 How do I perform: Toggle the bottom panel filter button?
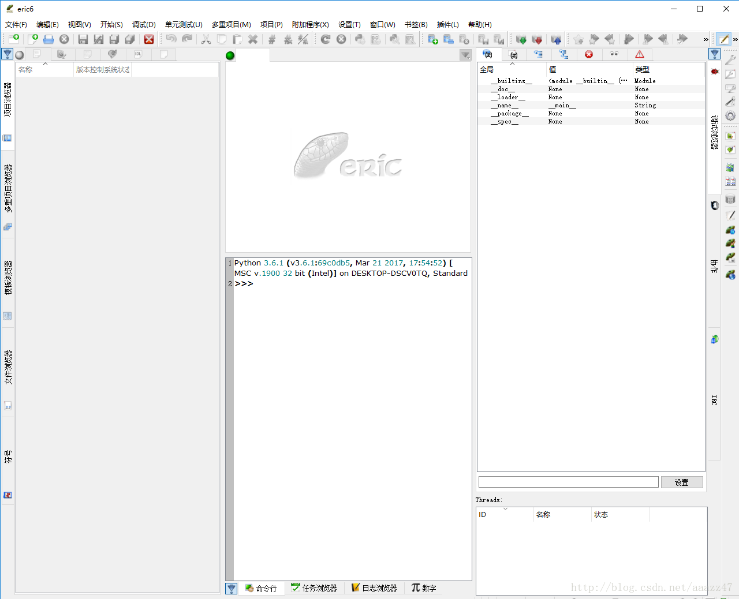point(232,588)
